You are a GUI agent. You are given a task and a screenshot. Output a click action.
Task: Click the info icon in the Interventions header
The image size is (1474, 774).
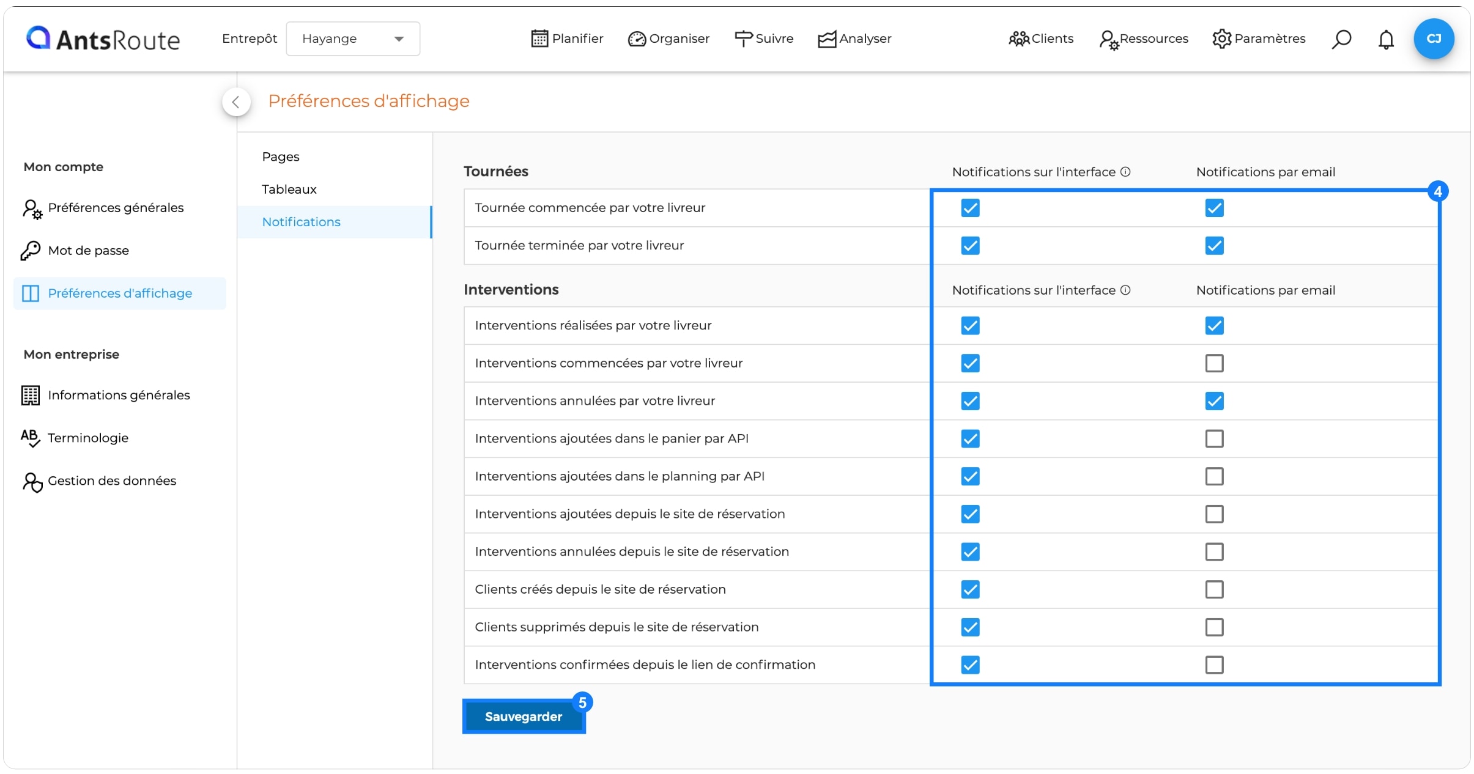coord(1125,290)
